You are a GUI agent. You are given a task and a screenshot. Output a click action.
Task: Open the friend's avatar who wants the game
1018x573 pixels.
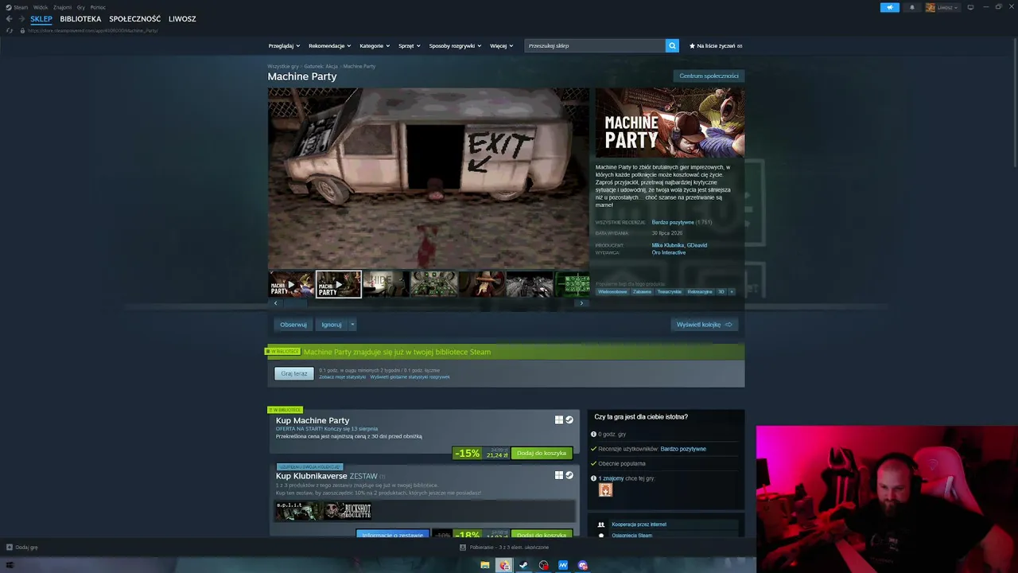click(605, 490)
